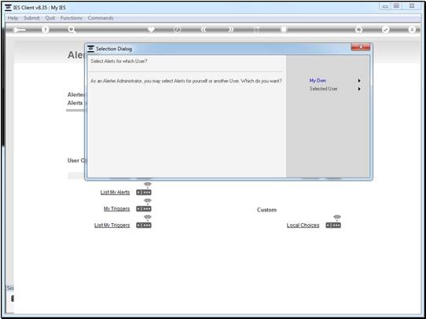Select the My Own option

318,81
